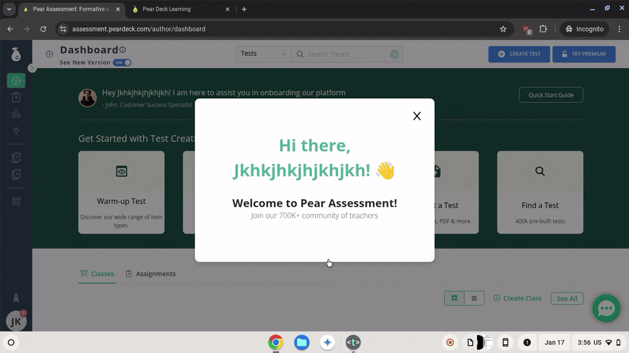Open the Dashboard icon in the sidebar
This screenshot has width=629, height=353.
[16, 81]
